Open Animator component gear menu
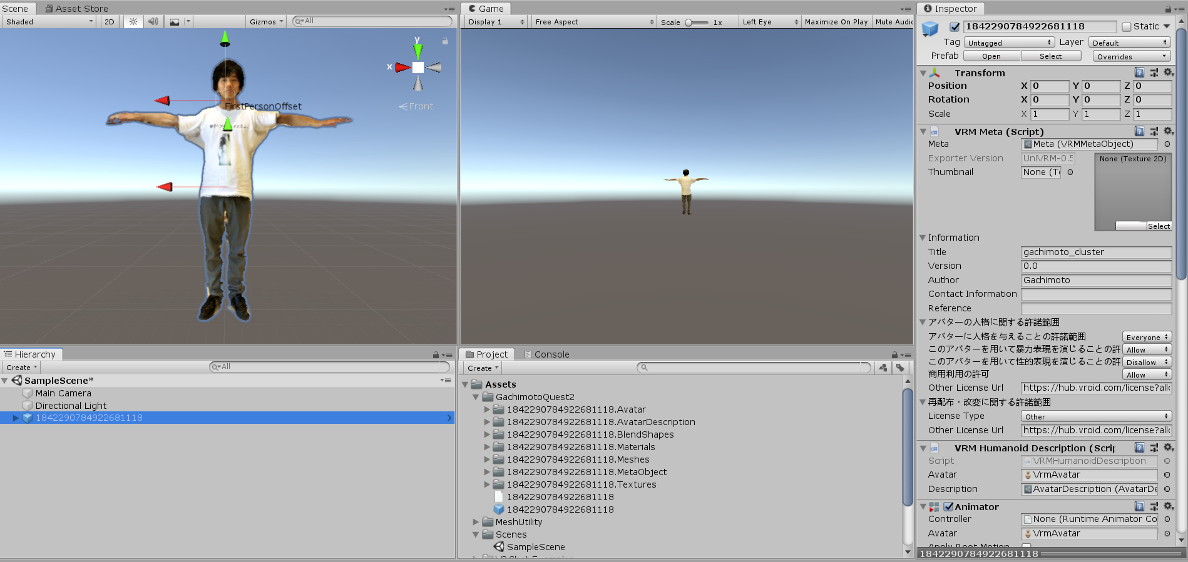 point(1168,506)
